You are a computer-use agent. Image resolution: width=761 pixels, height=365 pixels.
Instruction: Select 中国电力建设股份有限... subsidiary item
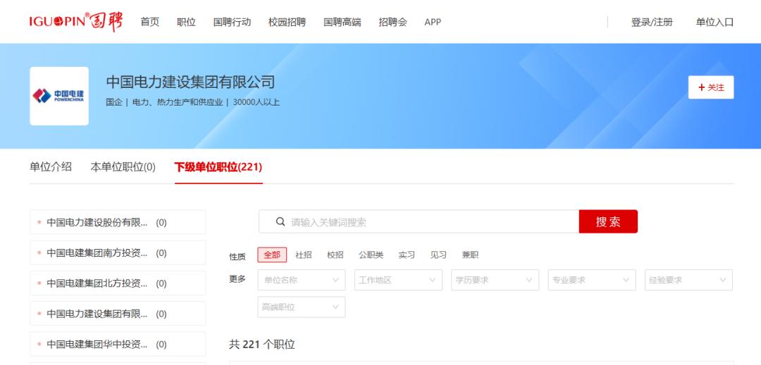pos(118,222)
